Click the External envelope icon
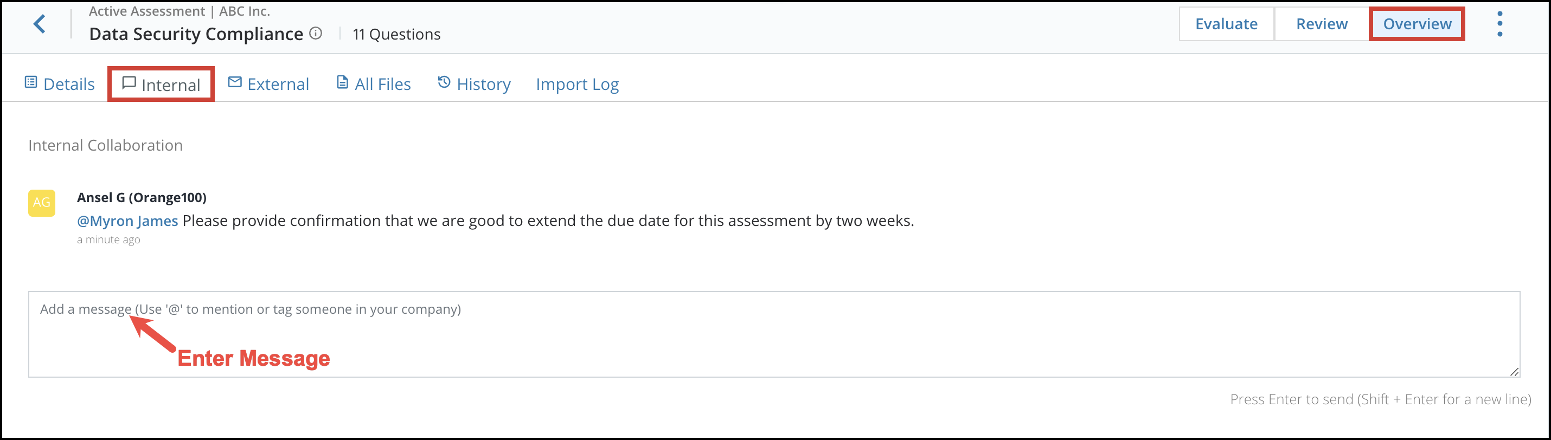The width and height of the screenshot is (1551, 440). click(235, 82)
